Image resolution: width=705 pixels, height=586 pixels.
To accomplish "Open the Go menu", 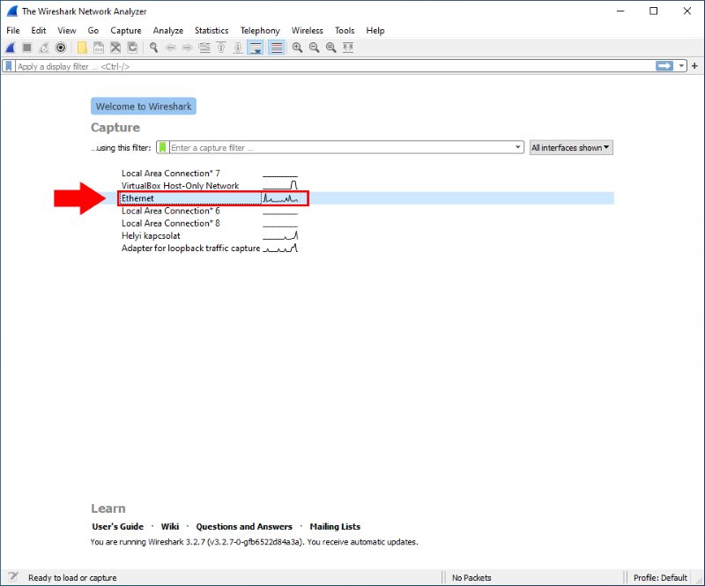I will pyautogui.click(x=93, y=31).
